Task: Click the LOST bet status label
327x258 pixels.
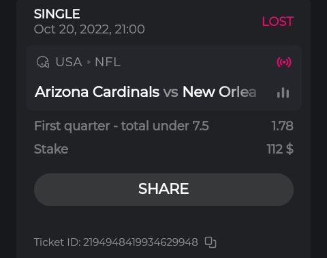Action: pos(278,22)
